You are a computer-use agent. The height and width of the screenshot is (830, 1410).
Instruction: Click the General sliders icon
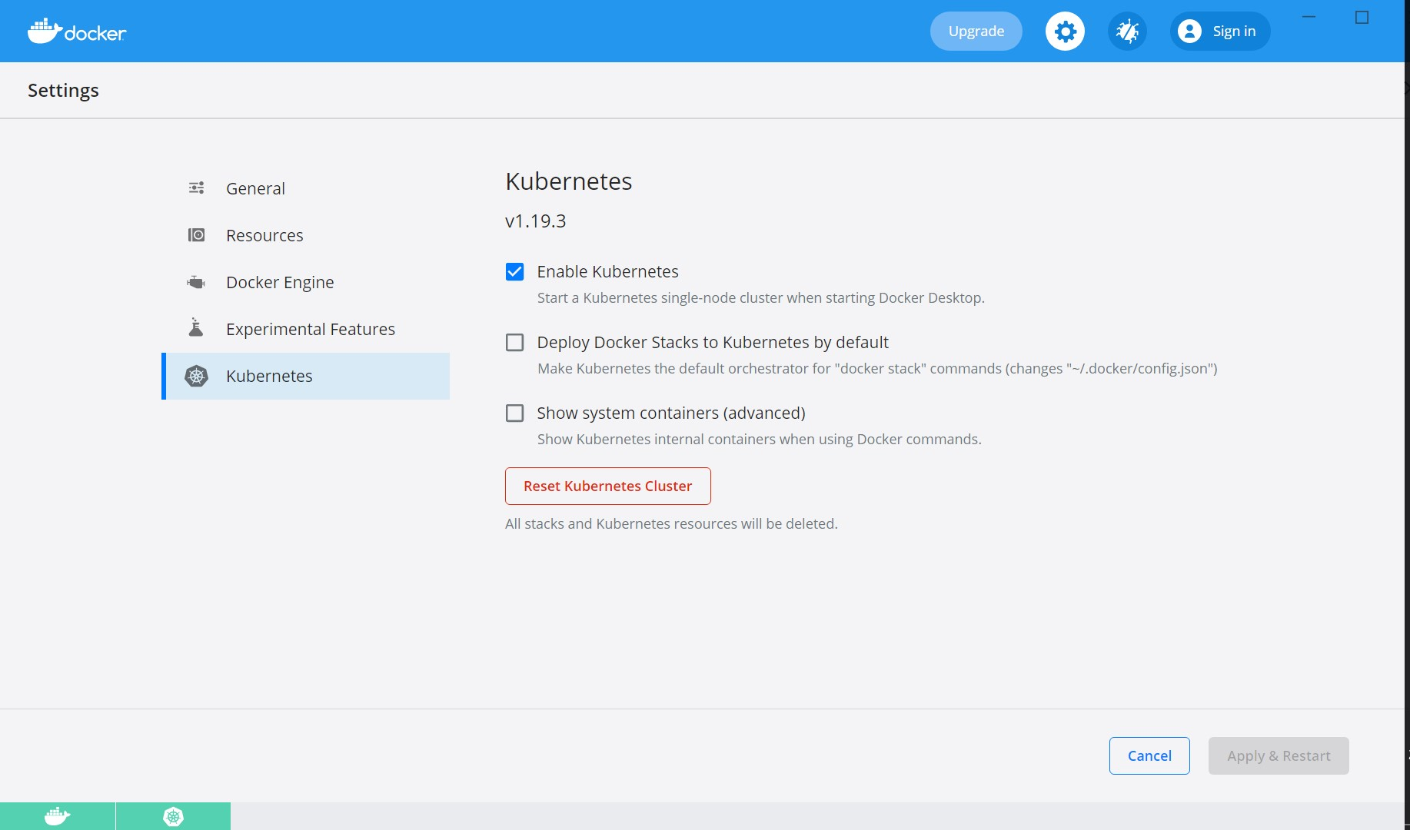point(196,188)
